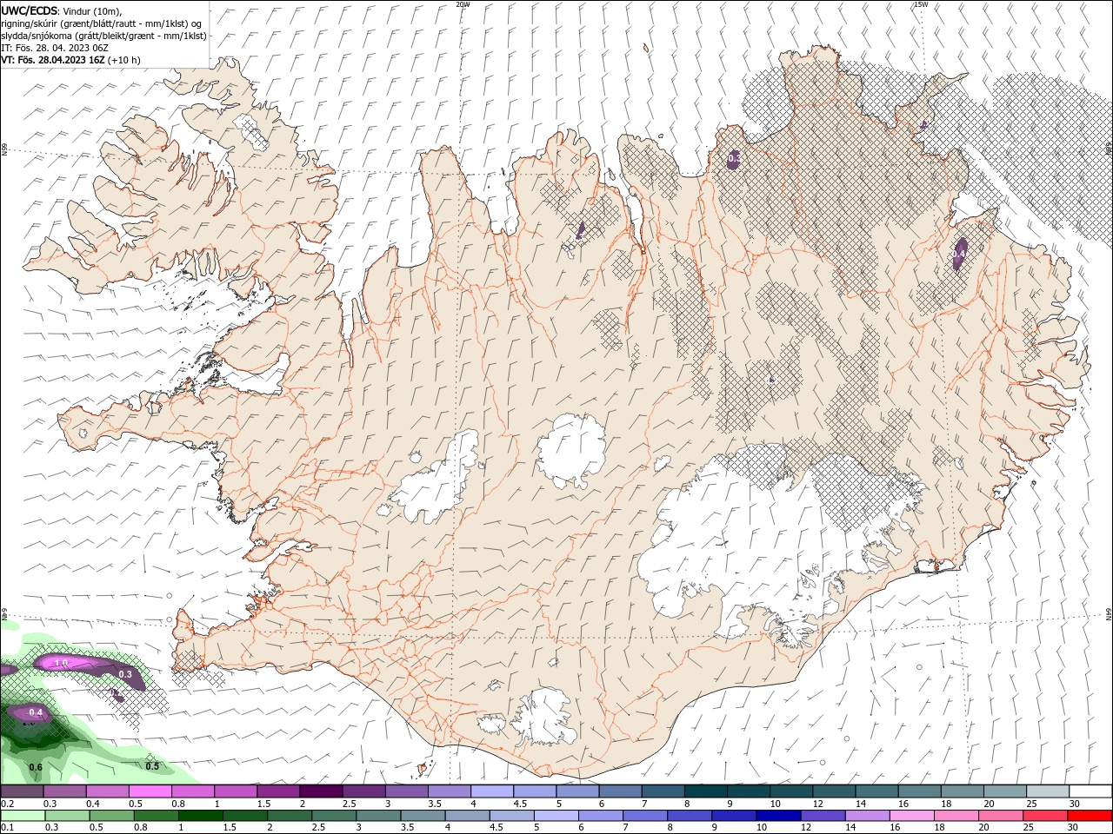Click the periwinkle swatch labeled 6 in the bottom legend row

[x=601, y=816]
